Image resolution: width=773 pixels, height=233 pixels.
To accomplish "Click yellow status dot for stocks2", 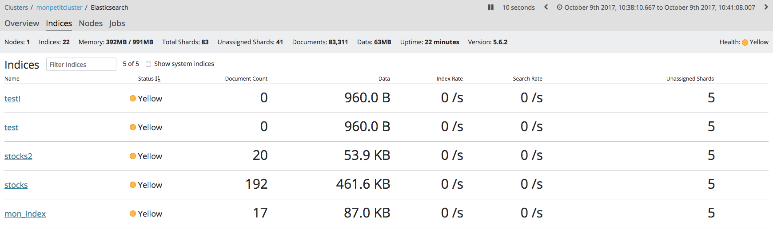I will coord(133,156).
